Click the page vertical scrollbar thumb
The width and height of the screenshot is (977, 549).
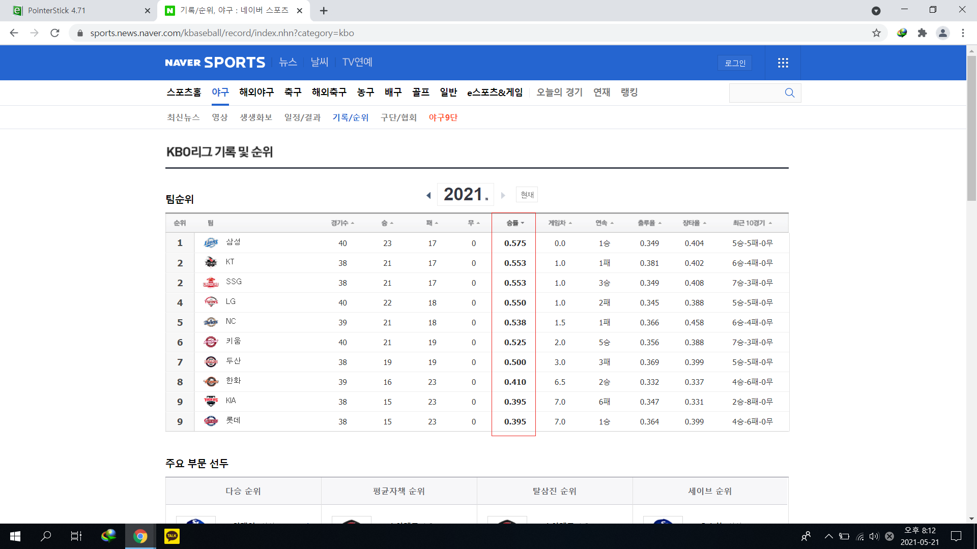pos(971,129)
